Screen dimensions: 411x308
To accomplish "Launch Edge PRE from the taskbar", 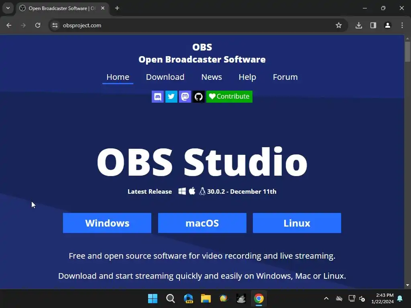I will click(188, 298).
